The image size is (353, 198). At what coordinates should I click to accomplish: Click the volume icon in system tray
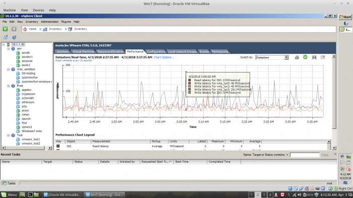pos(300,194)
